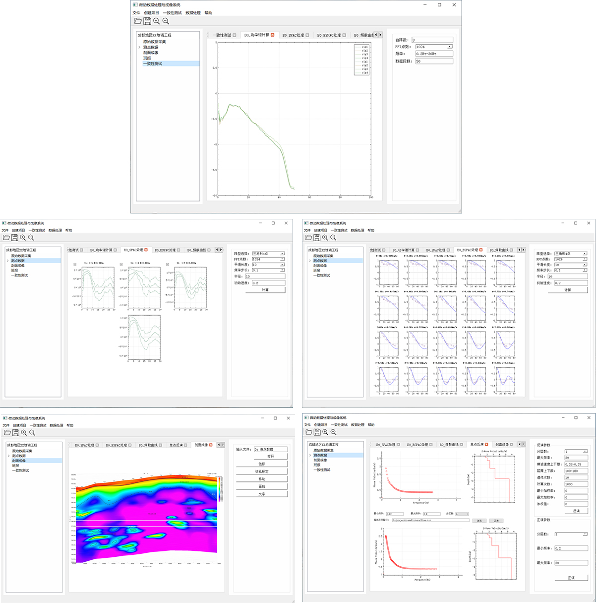This screenshot has height=603, width=596.
Task: Expand the 测点数据 tree node in the power spectrum window
Action: 139,47
